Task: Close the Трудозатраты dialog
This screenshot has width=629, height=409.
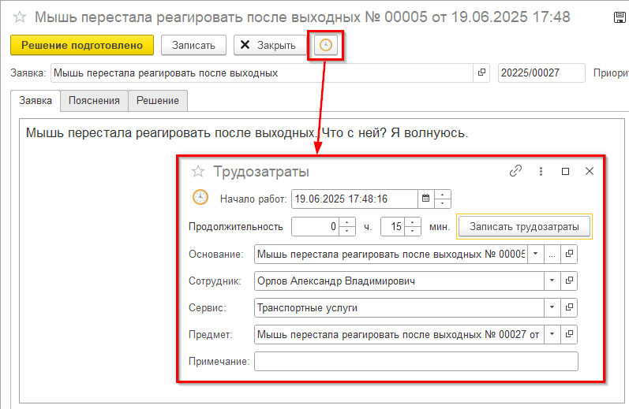Action: (590, 171)
